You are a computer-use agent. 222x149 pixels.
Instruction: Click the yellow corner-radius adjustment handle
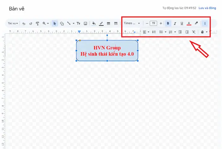[x=80, y=40]
